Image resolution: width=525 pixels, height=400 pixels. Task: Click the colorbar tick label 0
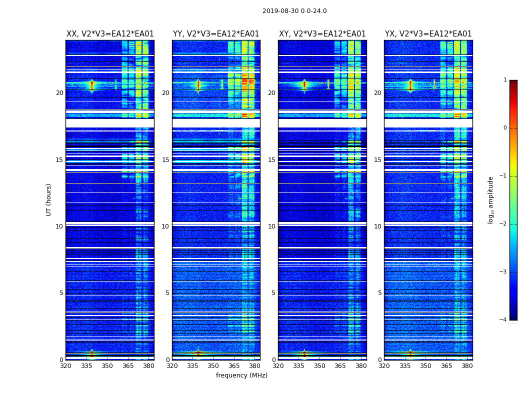[x=504, y=128]
